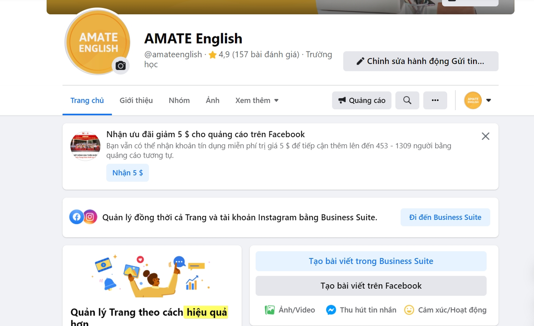Click the Trường học category link
The width and height of the screenshot is (534, 326).
point(238,60)
